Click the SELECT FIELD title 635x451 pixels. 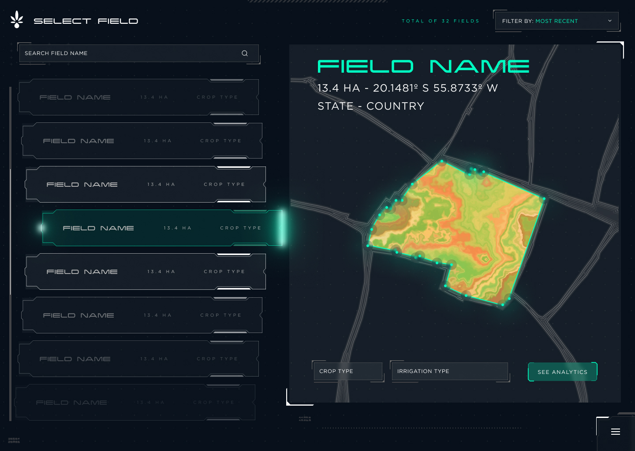86,21
